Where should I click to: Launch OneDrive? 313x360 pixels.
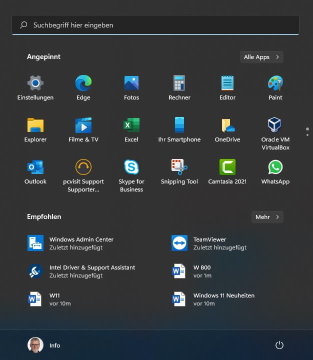227,130
